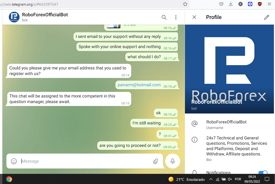The height and width of the screenshot is (184, 275).
Task: Toggle the Notifications switch
Action: point(263,173)
